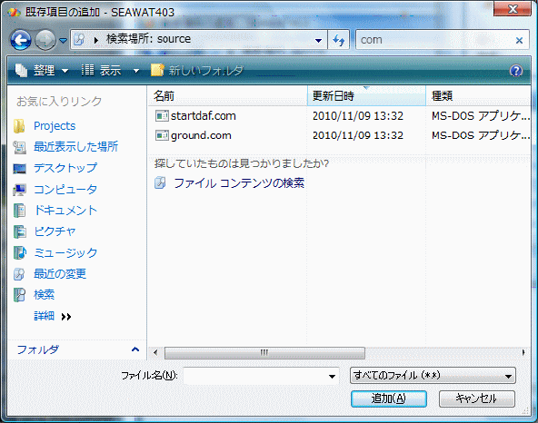Open Help with the question mark icon
The image size is (538, 423).
516,71
